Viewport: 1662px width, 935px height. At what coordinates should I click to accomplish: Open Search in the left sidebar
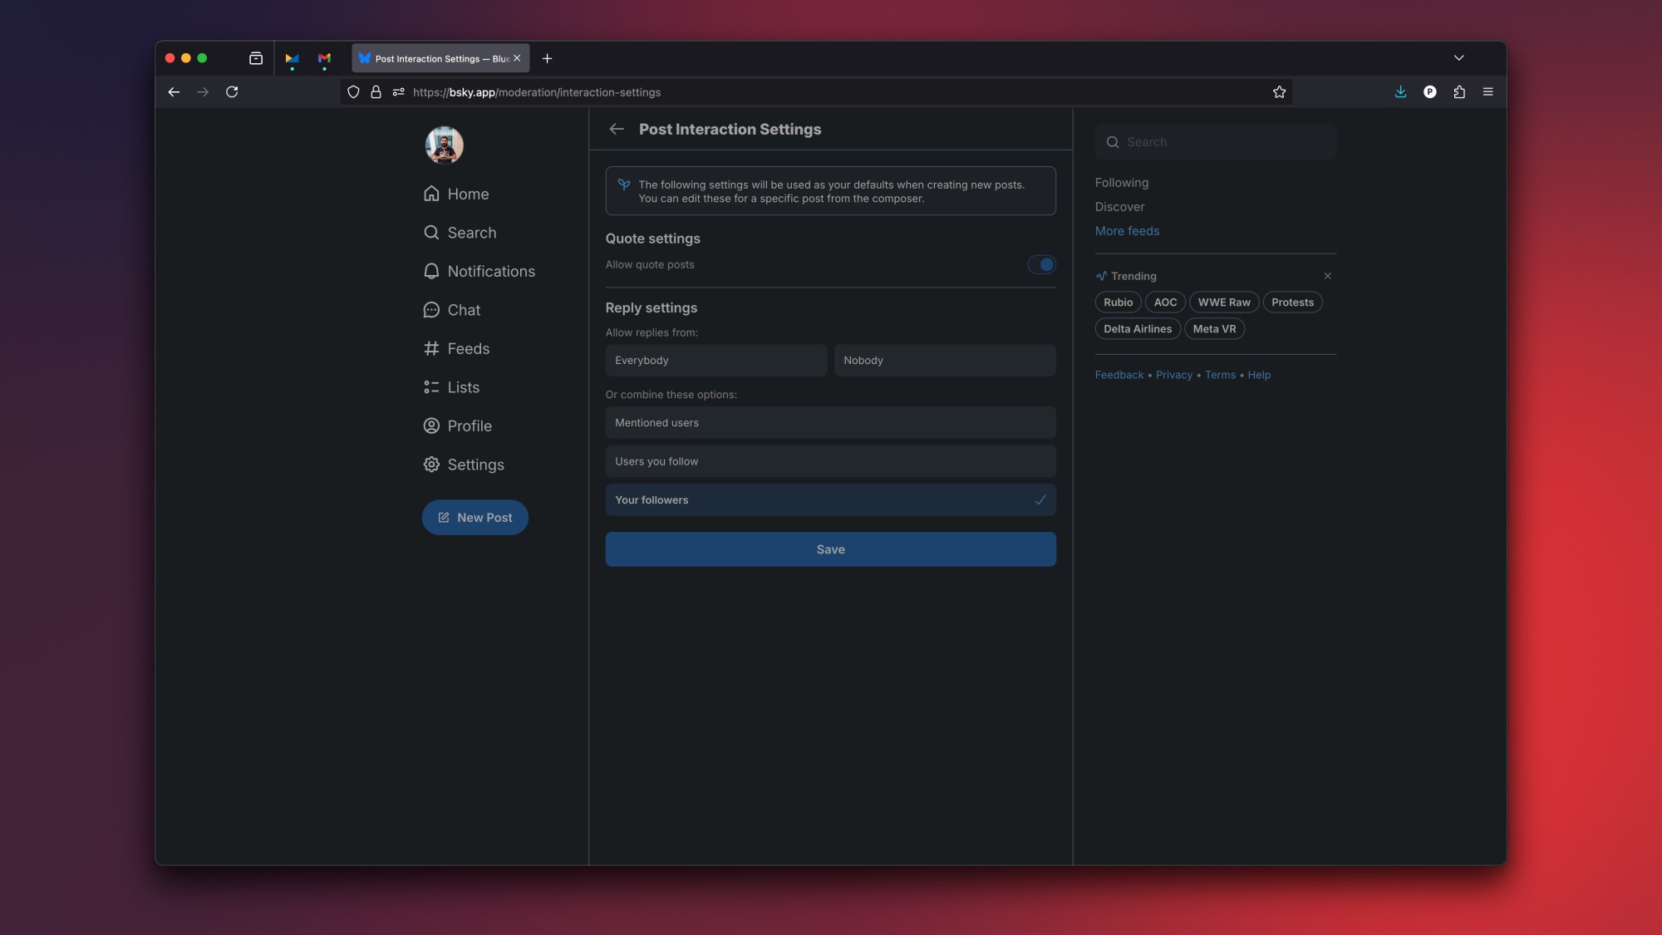[x=460, y=233]
